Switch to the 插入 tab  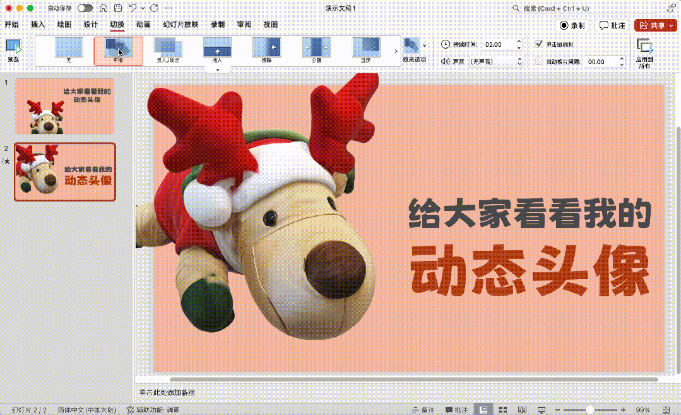point(38,25)
